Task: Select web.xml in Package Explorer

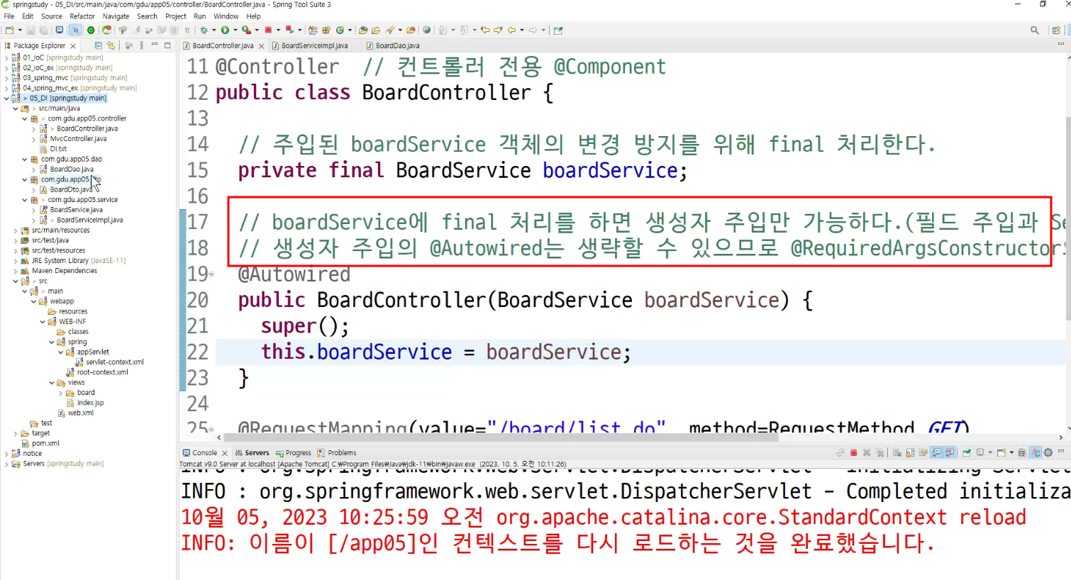Action: [x=80, y=413]
